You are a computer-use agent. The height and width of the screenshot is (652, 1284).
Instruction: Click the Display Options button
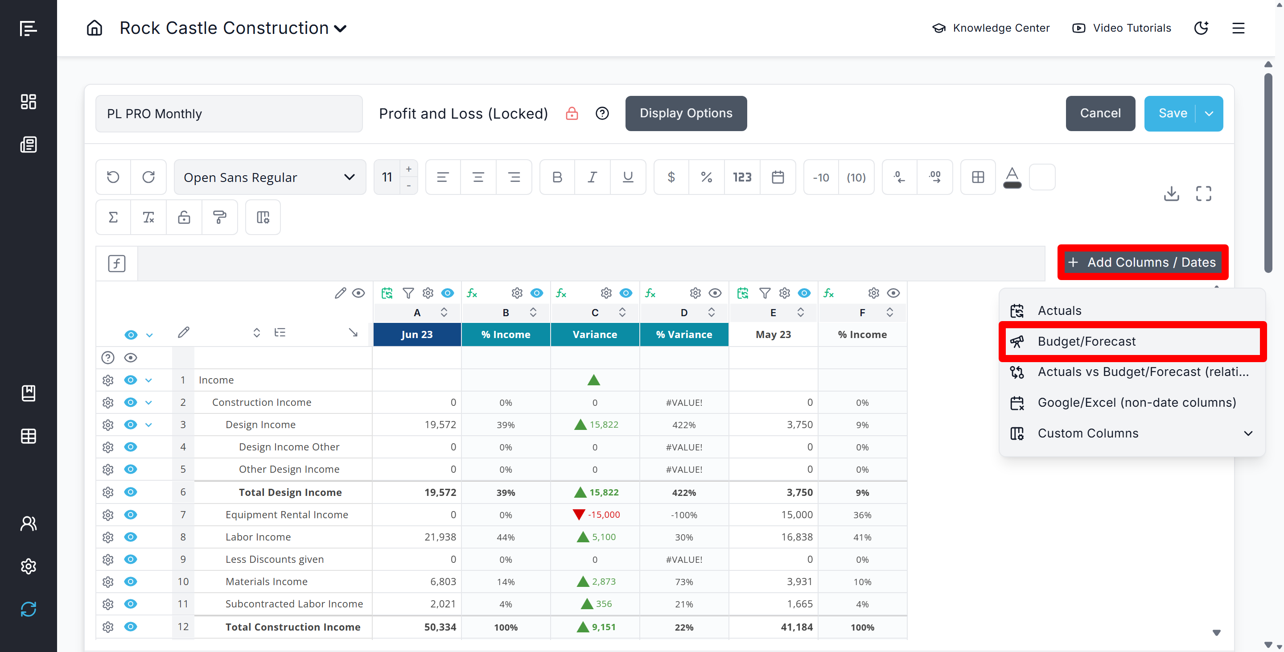(686, 114)
